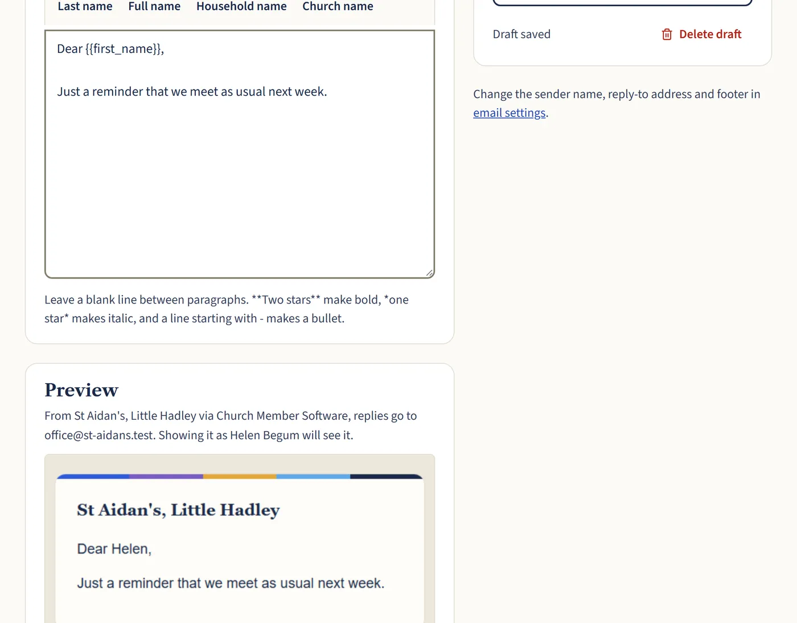
Task: Click inside the message body text area
Action: click(x=240, y=154)
